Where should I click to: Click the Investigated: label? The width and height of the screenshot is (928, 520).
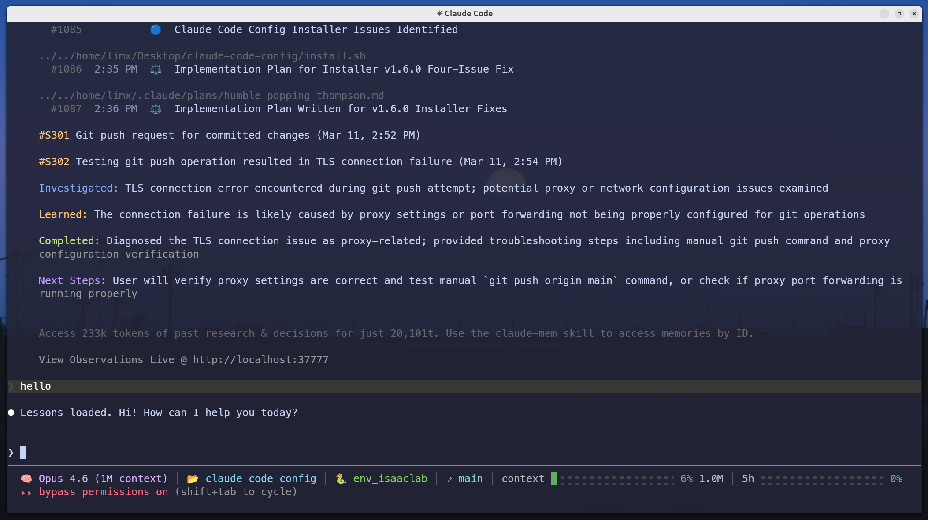[x=78, y=188]
